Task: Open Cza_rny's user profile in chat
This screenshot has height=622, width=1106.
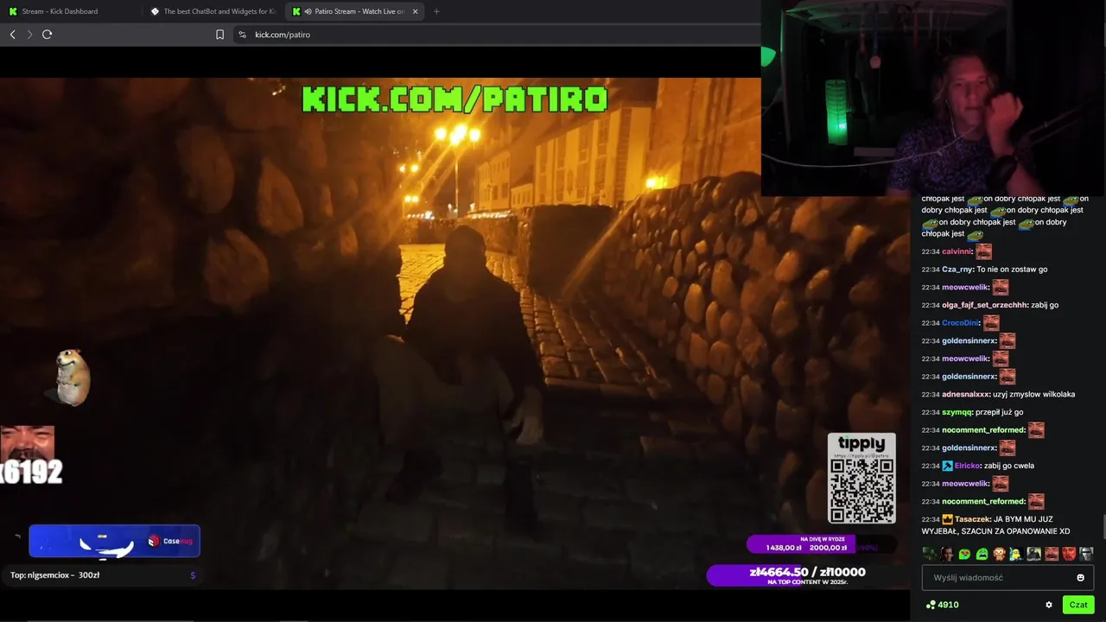Action: [957, 270]
